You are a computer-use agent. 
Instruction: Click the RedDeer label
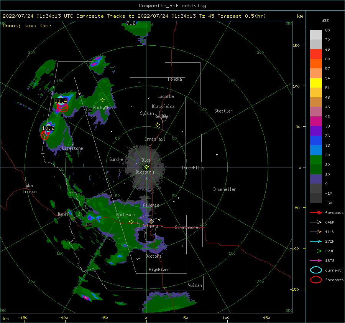(163, 116)
